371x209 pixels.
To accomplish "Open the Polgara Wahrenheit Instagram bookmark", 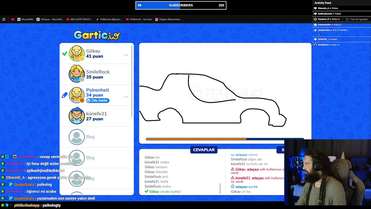I will (x=168, y=19).
